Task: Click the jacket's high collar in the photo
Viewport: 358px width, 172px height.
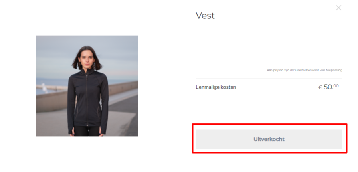Action: [87, 72]
